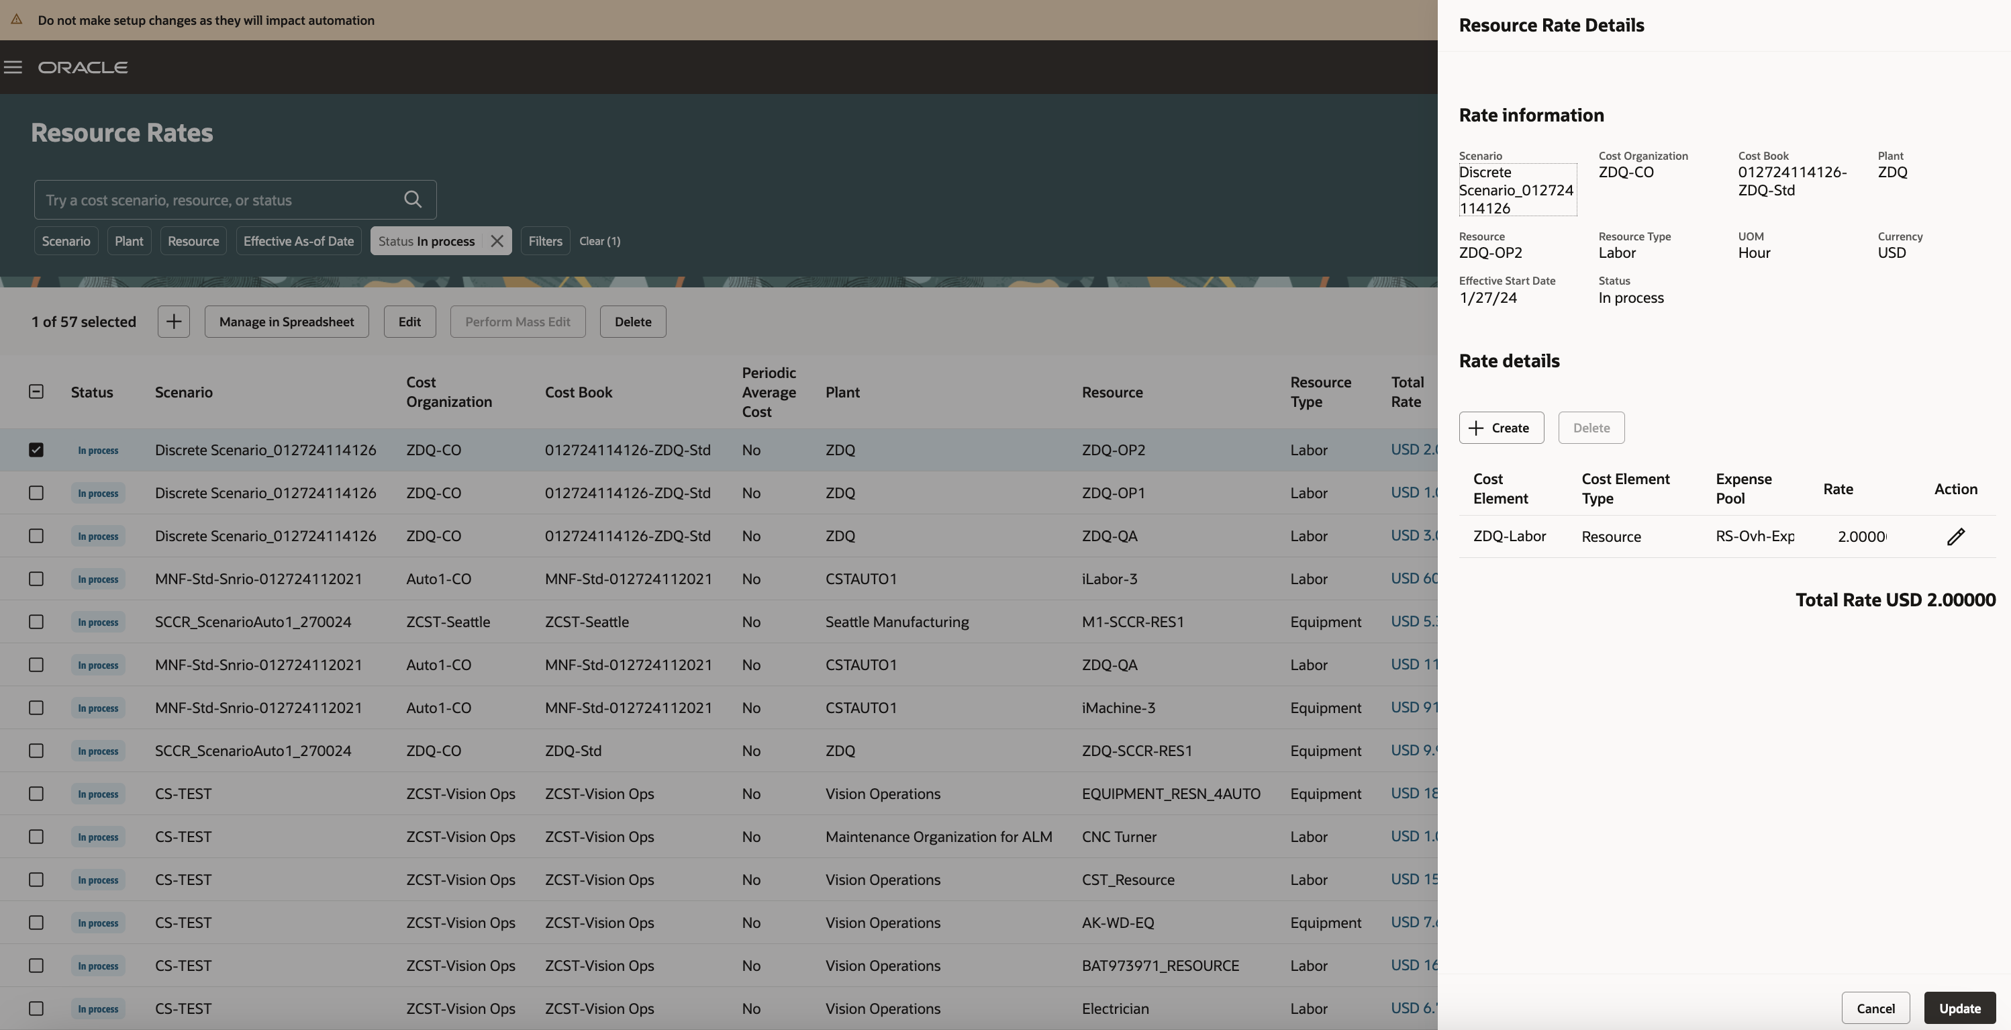Click the Update button
This screenshot has height=1030, width=2011.
tap(1959, 1008)
